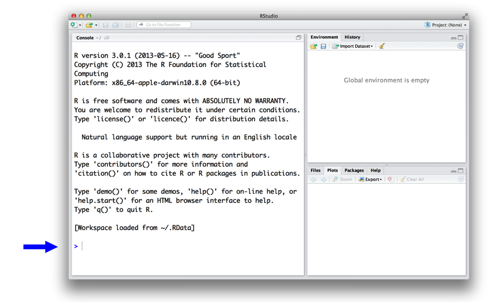
Task: Refresh the Environment pane
Action: (x=460, y=46)
